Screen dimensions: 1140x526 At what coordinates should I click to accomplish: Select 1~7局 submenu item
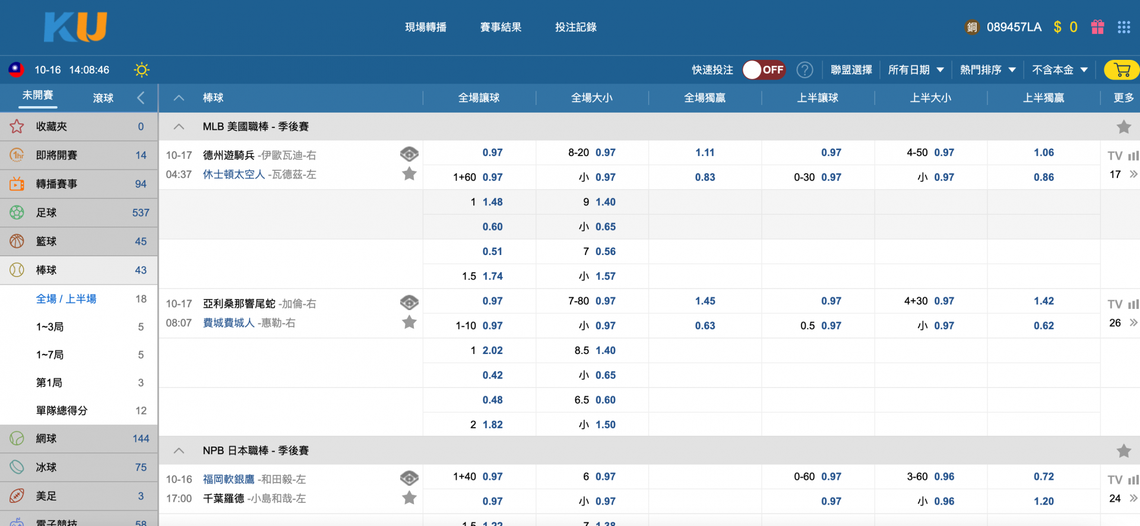50,355
